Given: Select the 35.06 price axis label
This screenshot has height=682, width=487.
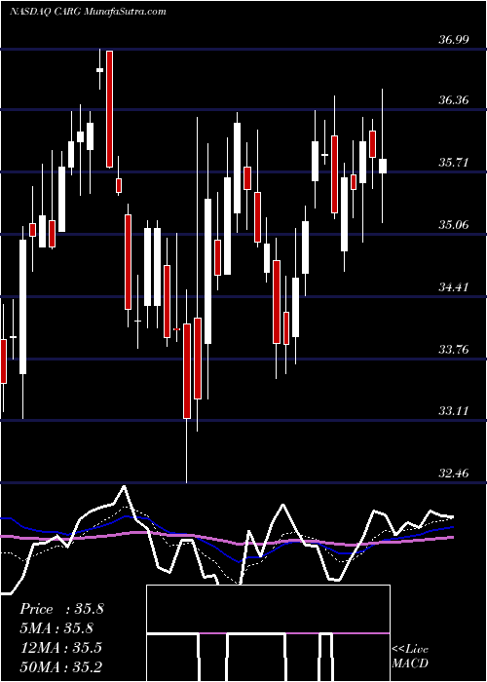Looking at the screenshot, I should coord(454,225).
